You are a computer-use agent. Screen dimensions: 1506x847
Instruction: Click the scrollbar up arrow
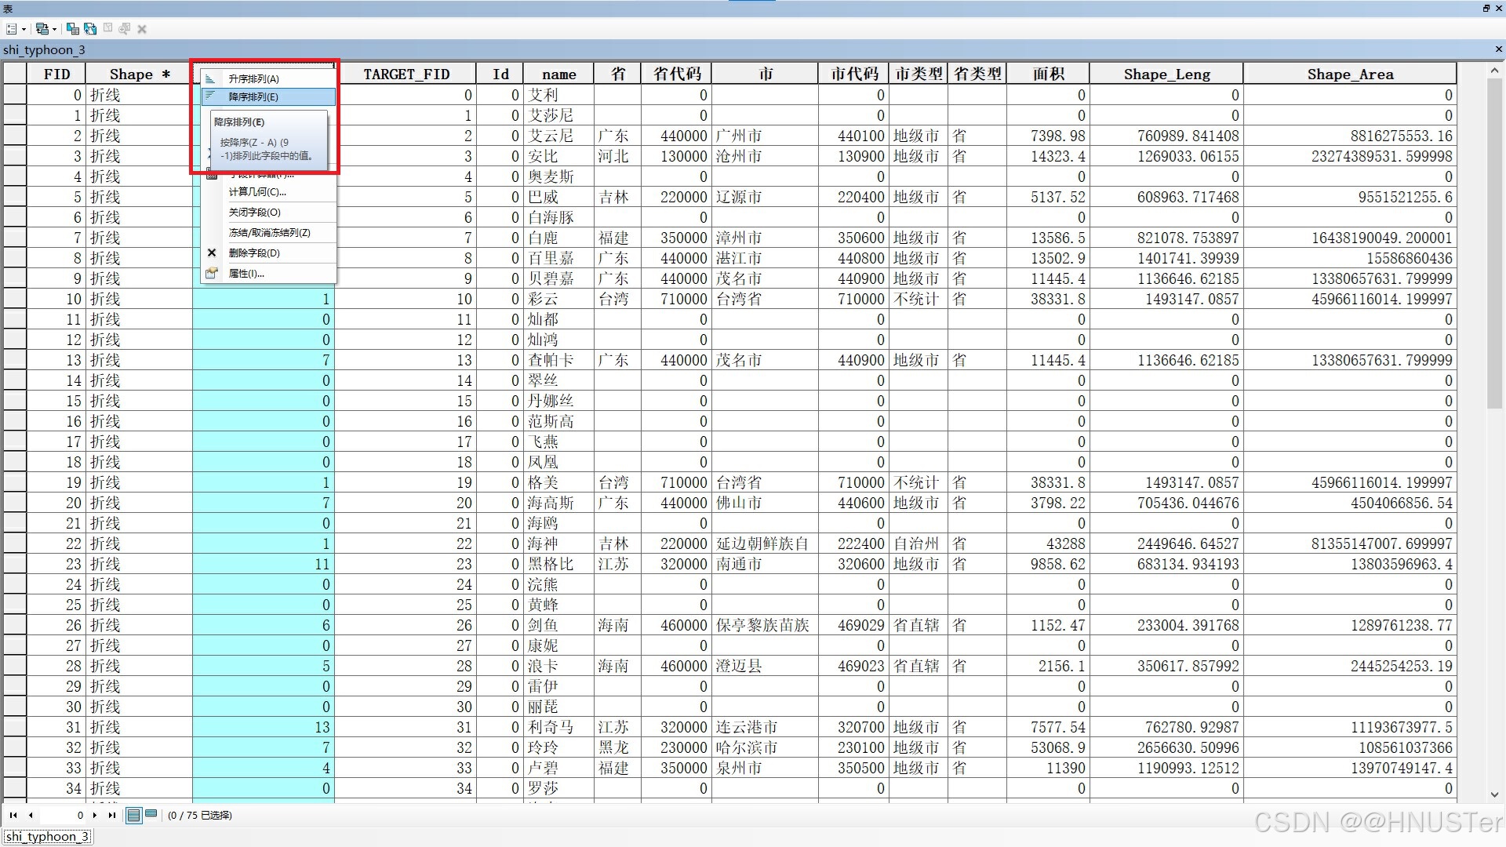tap(1494, 71)
